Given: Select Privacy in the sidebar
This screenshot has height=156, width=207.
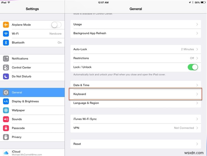Looking at the screenshot, I should [x=32, y=137].
